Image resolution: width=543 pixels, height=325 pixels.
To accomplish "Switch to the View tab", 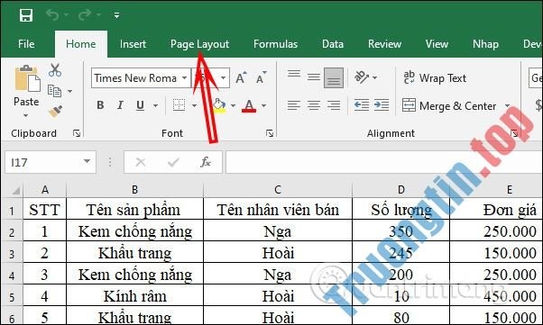I will pos(437,44).
